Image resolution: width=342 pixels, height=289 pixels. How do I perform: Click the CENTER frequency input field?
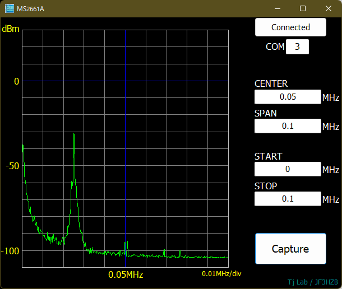click(x=288, y=97)
